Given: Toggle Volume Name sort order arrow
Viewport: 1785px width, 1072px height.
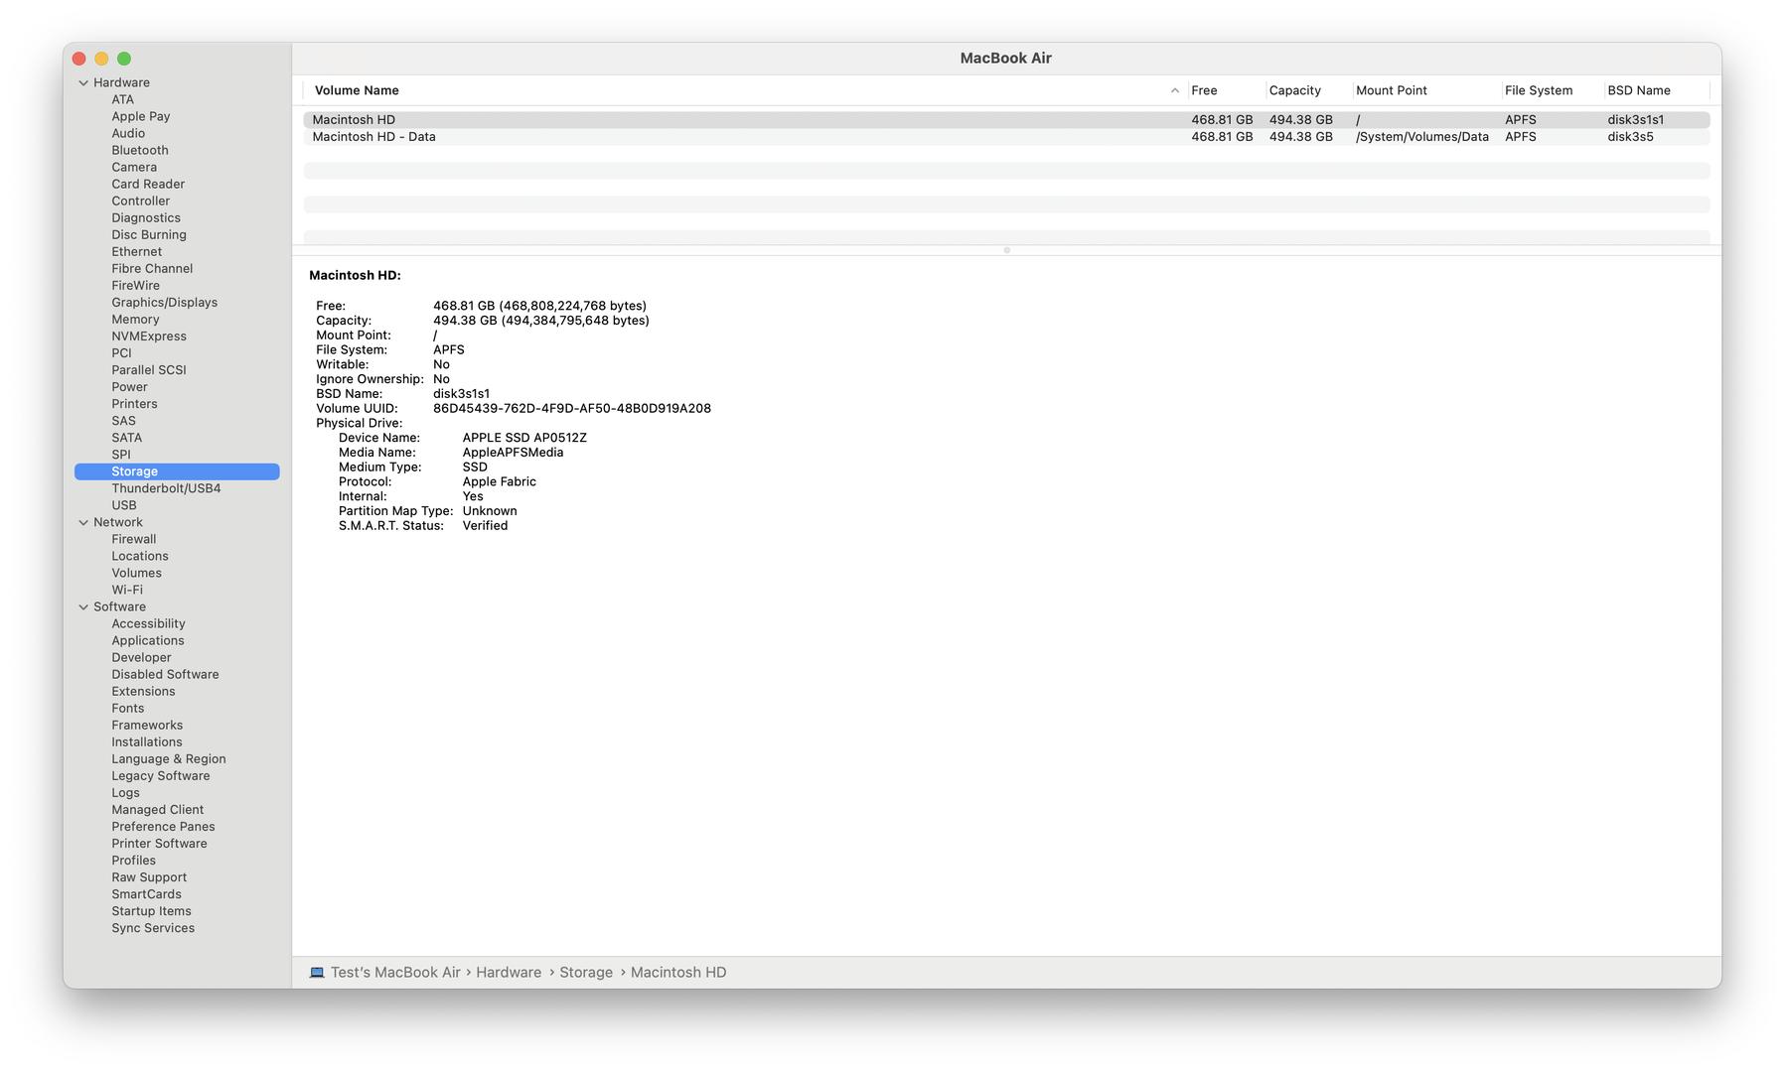Looking at the screenshot, I should pos(1175,90).
